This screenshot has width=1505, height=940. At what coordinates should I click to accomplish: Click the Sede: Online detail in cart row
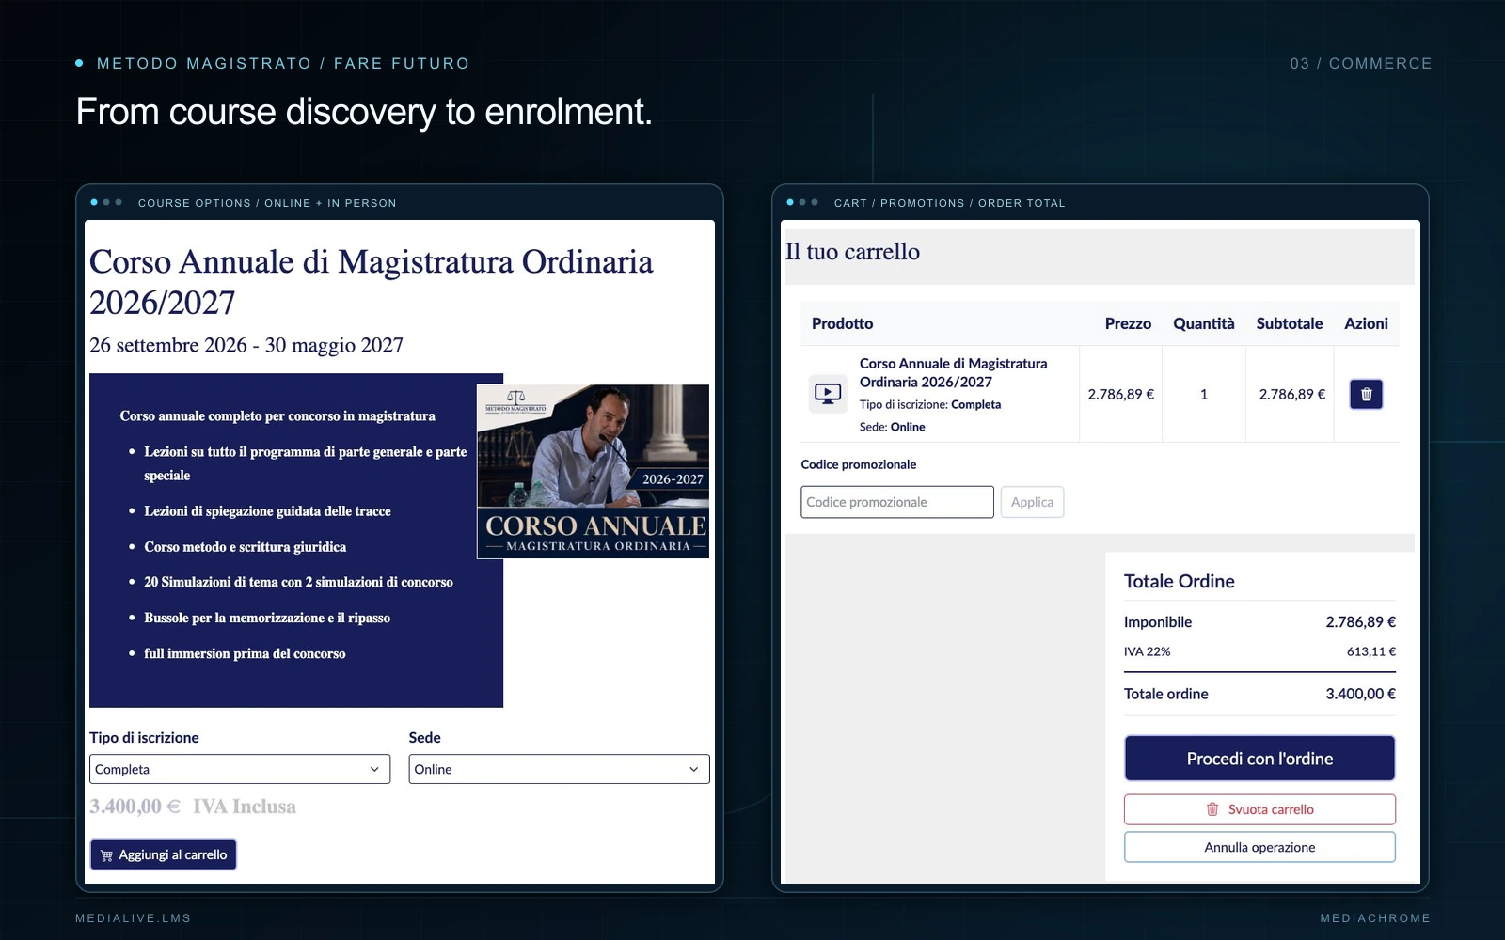coord(892,427)
